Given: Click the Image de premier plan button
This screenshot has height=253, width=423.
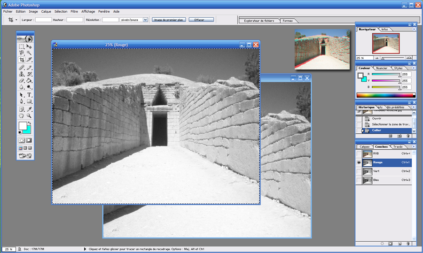Looking at the screenshot, I should click(169, 20).
